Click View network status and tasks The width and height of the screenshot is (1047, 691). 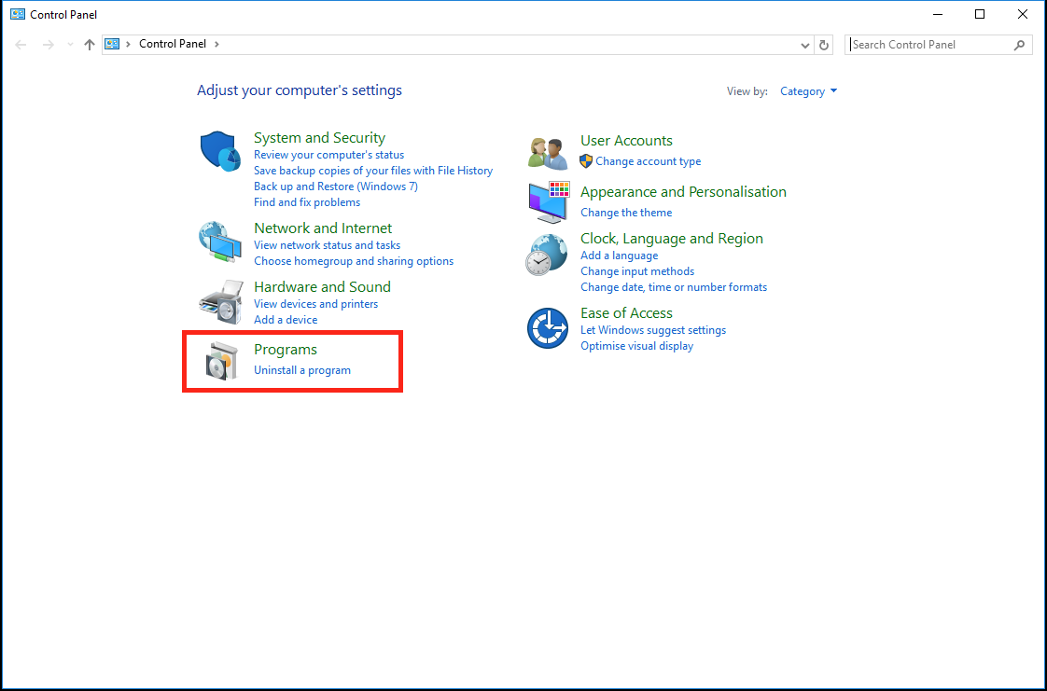(328, 245)
